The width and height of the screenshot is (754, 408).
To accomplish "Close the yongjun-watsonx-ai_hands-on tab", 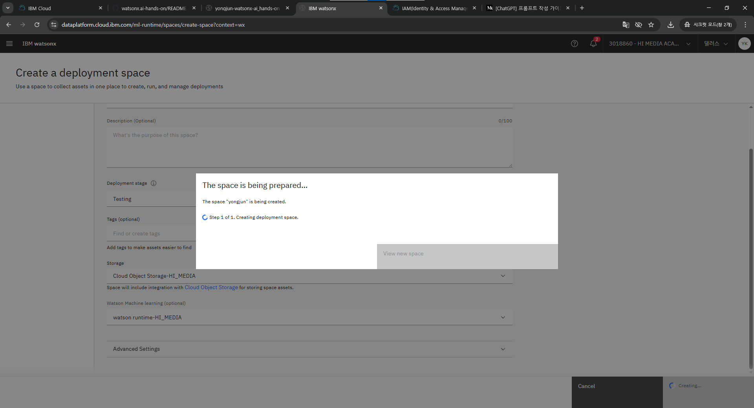I will 287,8.
